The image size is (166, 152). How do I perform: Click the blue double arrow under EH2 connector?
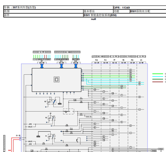coord(76,66)
